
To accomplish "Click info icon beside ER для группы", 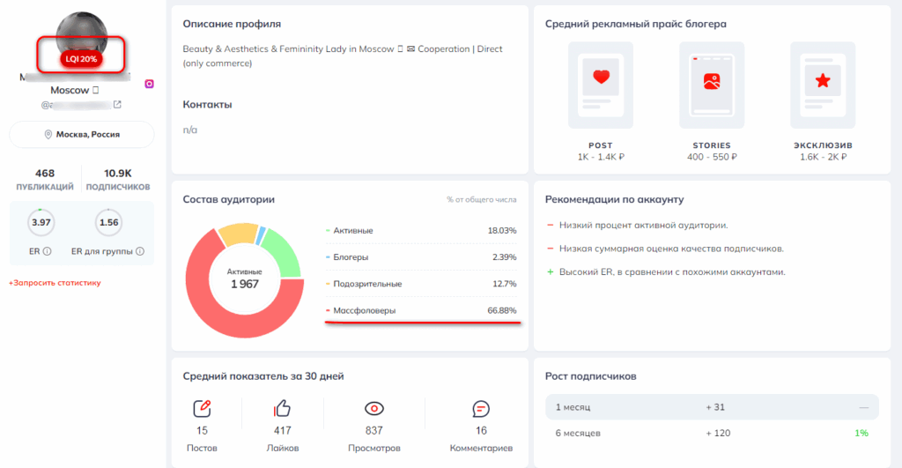I will pos(139,251).
